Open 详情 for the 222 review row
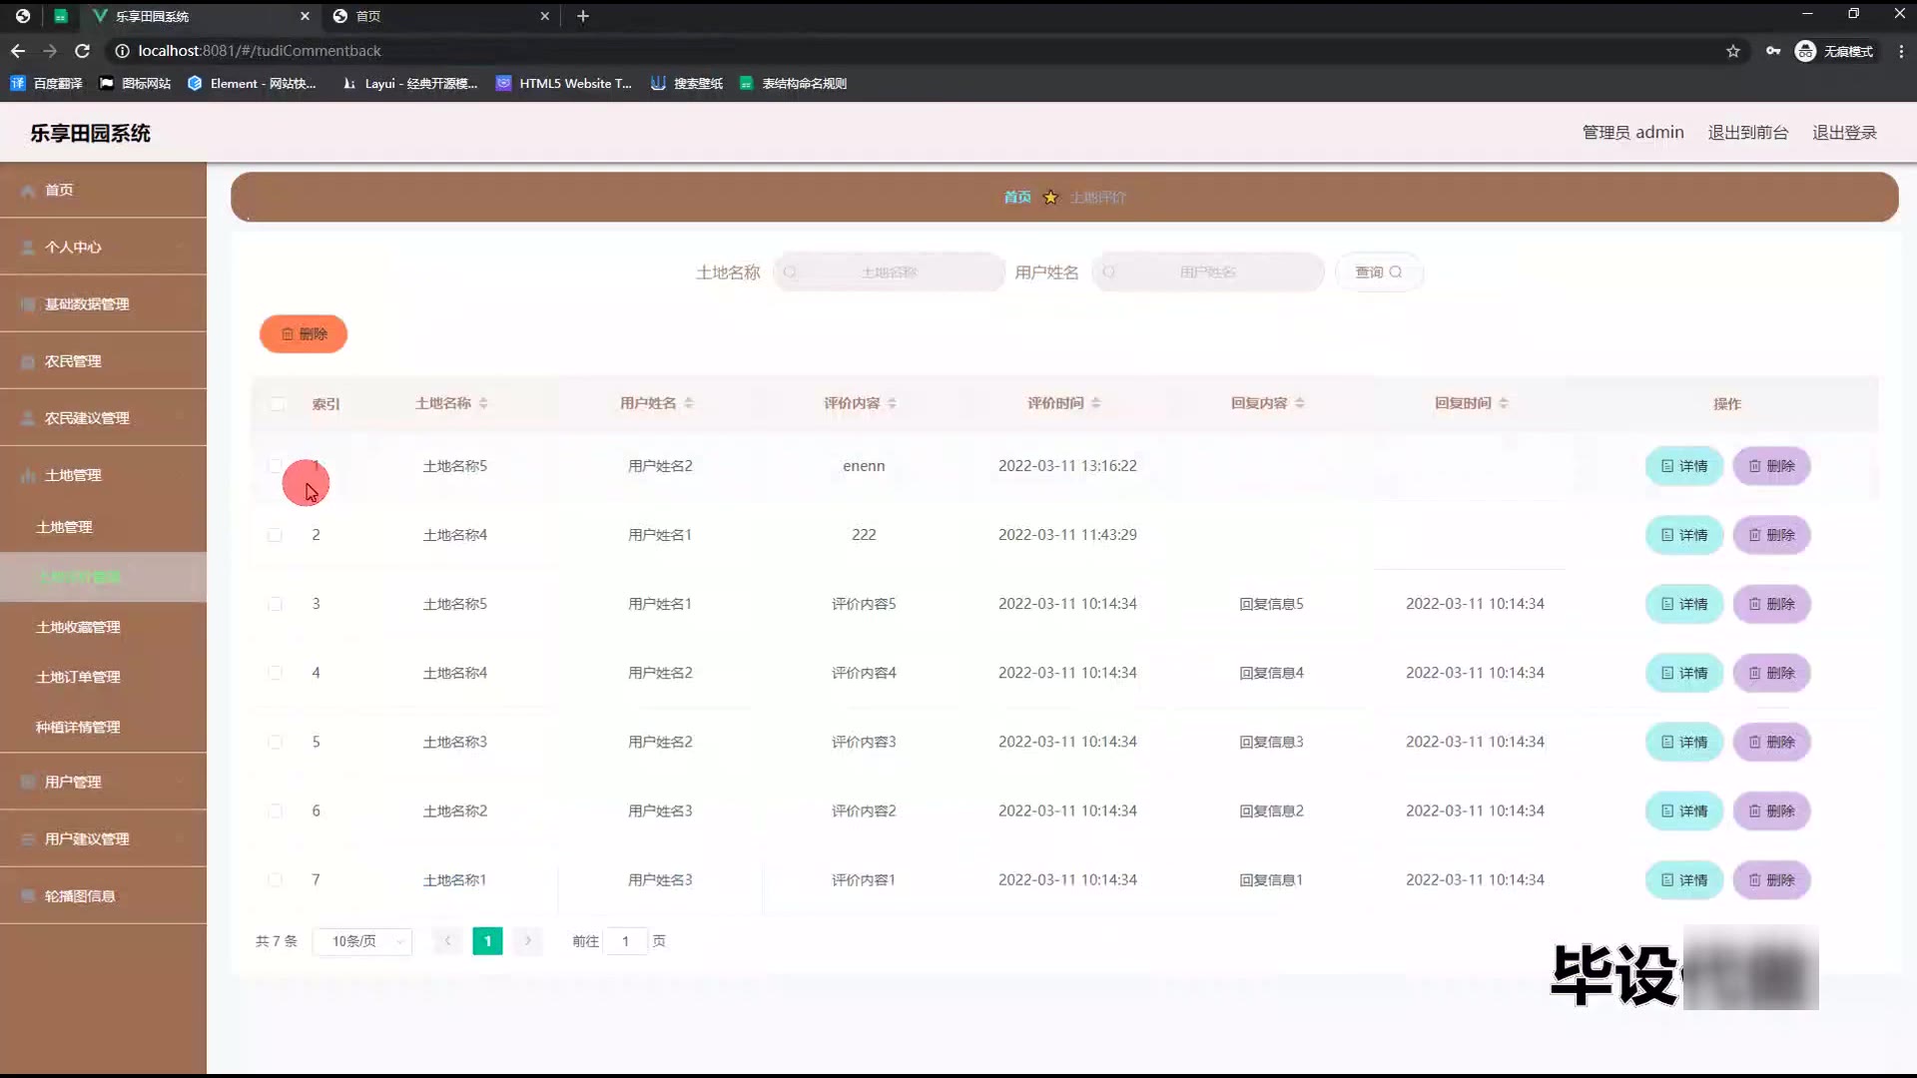 click(x=1684, y=535)
